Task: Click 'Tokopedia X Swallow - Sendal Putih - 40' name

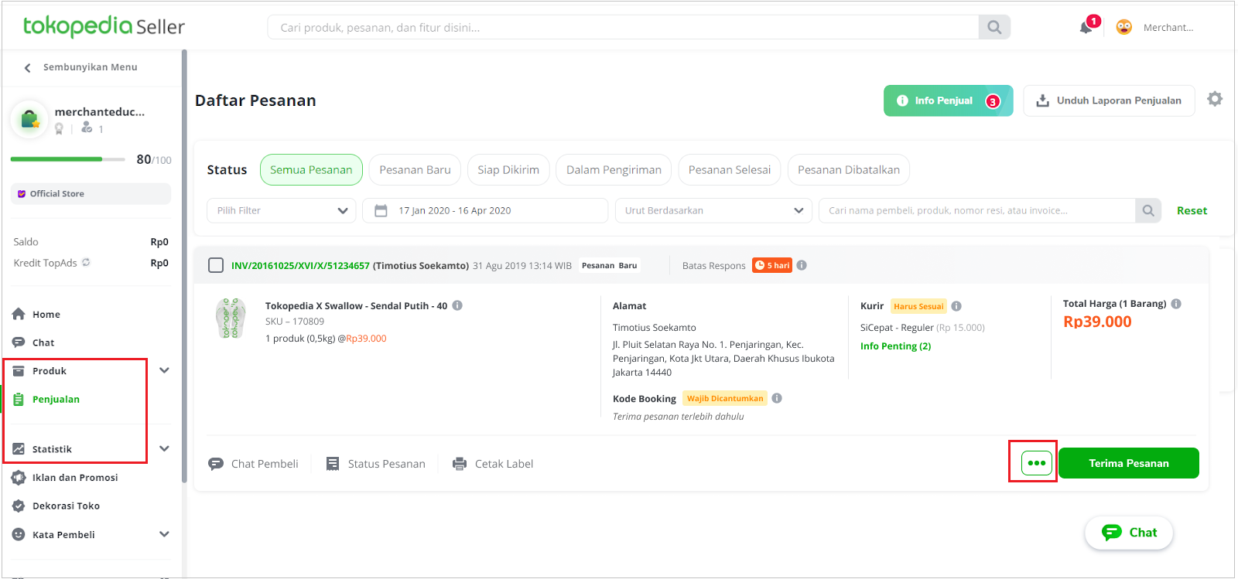Action: click(x=356, y=305)
